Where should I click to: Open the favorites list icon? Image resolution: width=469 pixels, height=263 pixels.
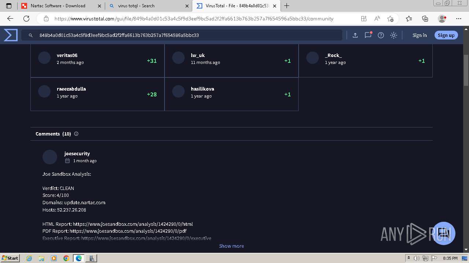[x=409, y=19]
